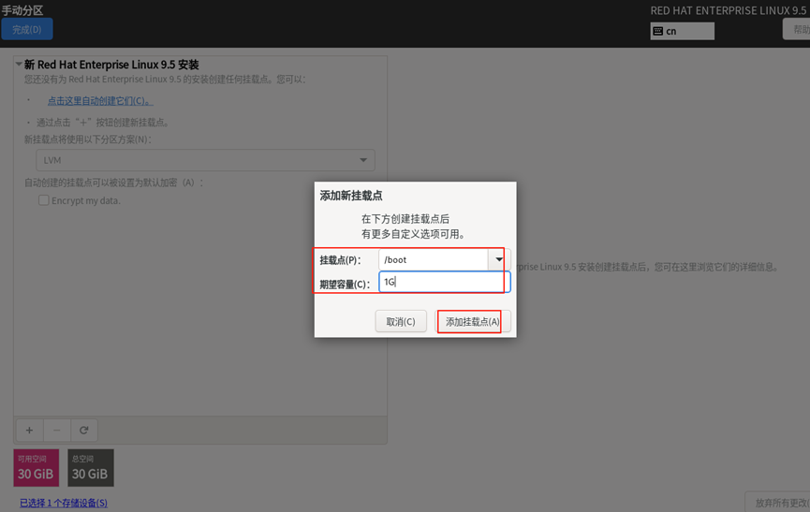Viewport: 810px width, 512px height.
Task: Click the 点击这里自动创建它们(C) link
Action: pyautogui.click(x=100, y=101)
